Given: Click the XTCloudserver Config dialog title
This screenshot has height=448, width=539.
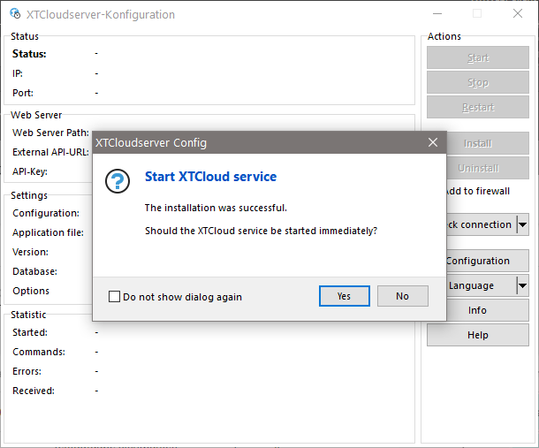Looking at the screenshot, I should tap(151, 142).
